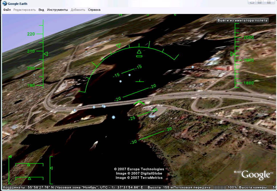Click the throttle pointer triangle indicator
This screenshot has width=277, height=191.
tap(10, 157)
